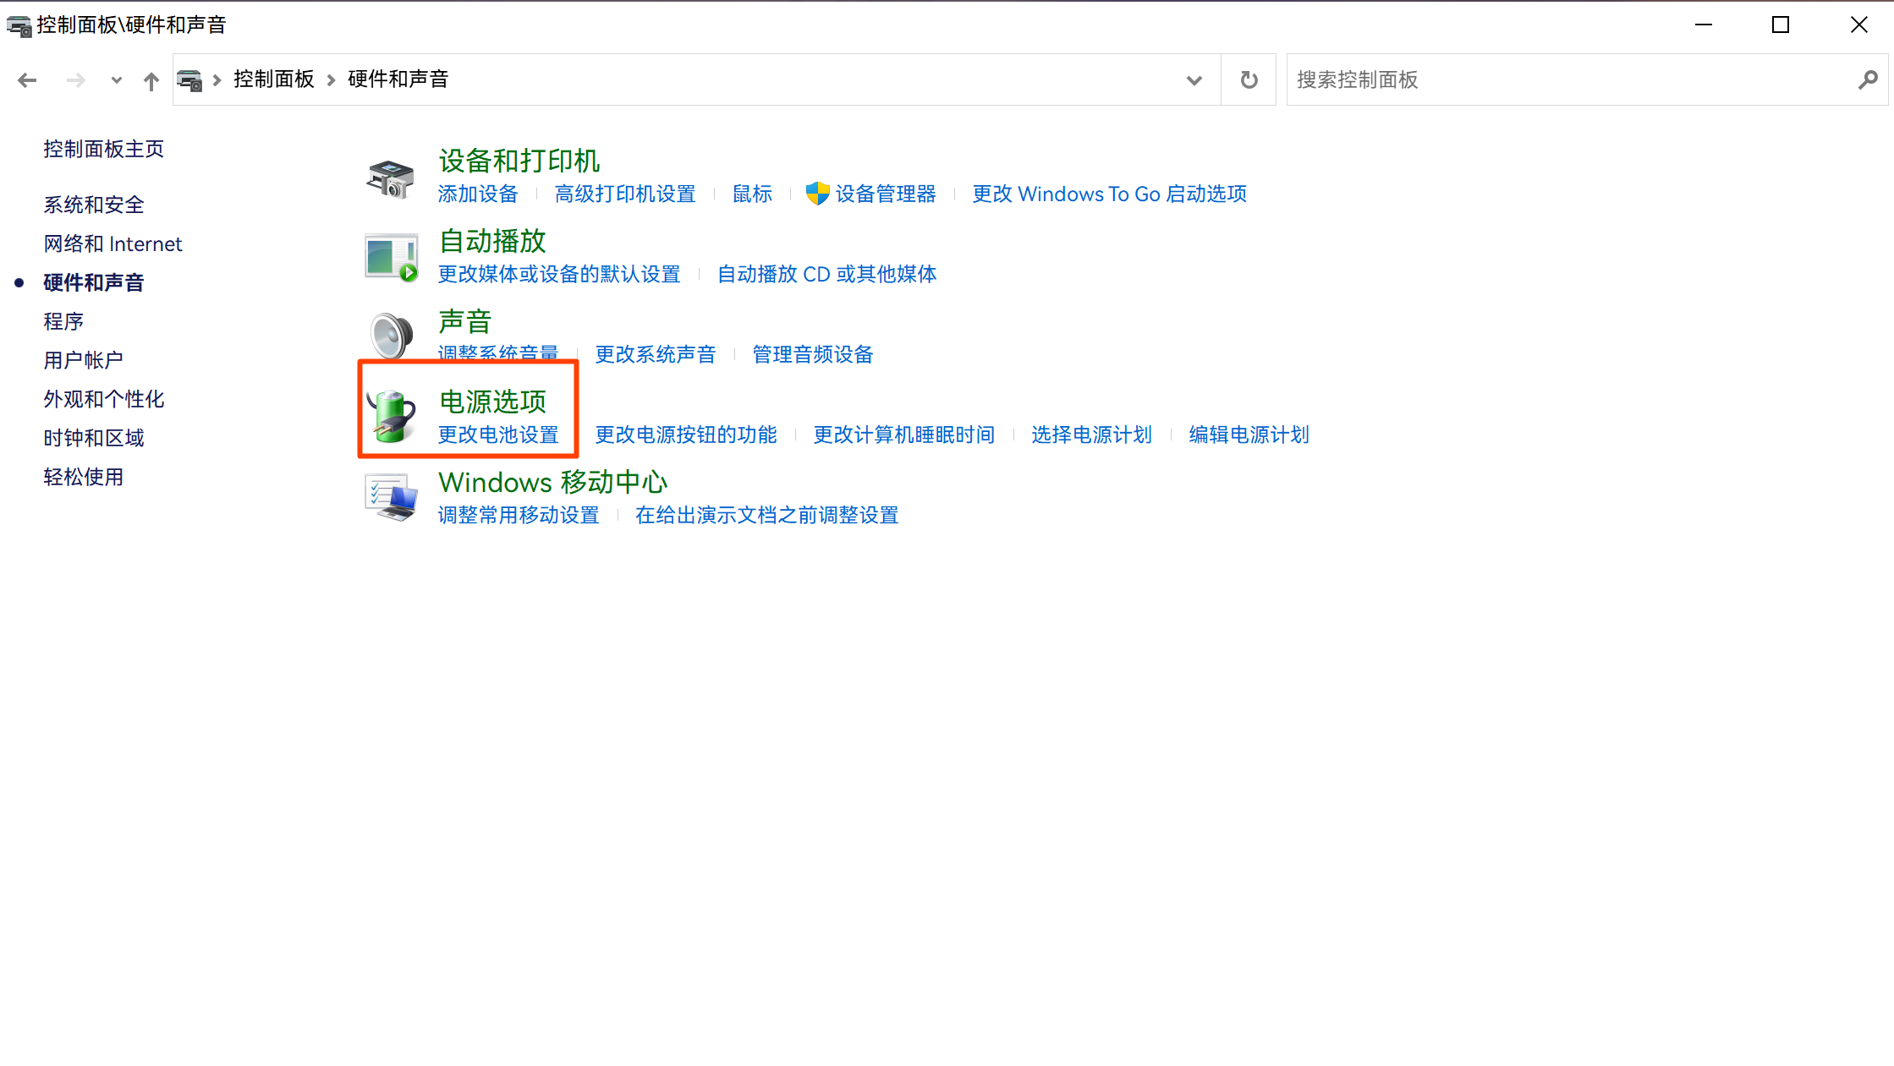Screen dimensions: 1894x1066
Task: Select 系统和安全 in the sidebar
Action: (x=93, y=204)
